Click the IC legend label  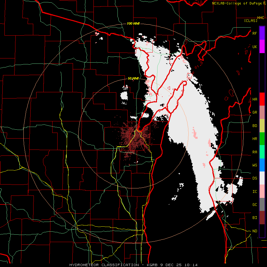tap(255, 191)
